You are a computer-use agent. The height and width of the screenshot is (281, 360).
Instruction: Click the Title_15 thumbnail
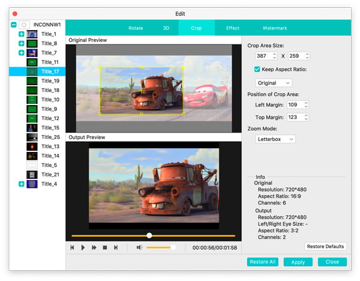[x=32, y=128]
